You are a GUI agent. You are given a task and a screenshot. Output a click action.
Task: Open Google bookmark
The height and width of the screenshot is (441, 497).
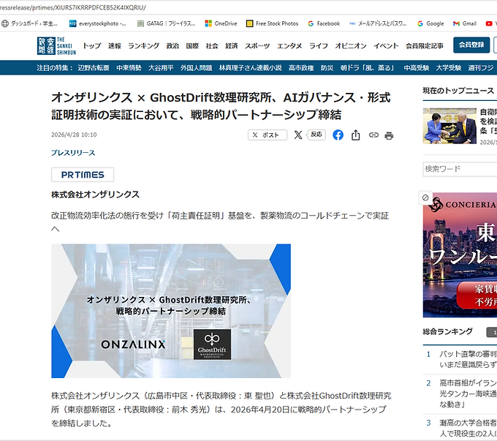(430, 23)
